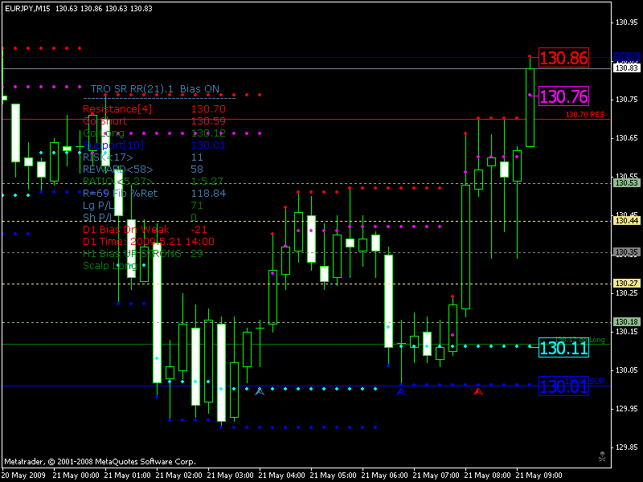643x482 pixels.
Task: Click the magenta 130.76 price label
Action: (563, 96)
